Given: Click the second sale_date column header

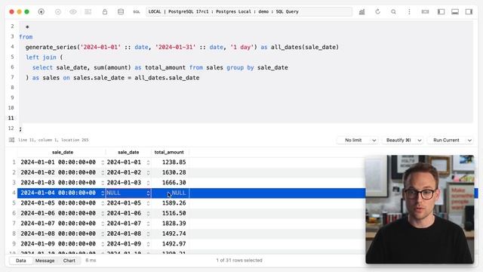Looking at the screenshot, I should (x=128, y=152).
